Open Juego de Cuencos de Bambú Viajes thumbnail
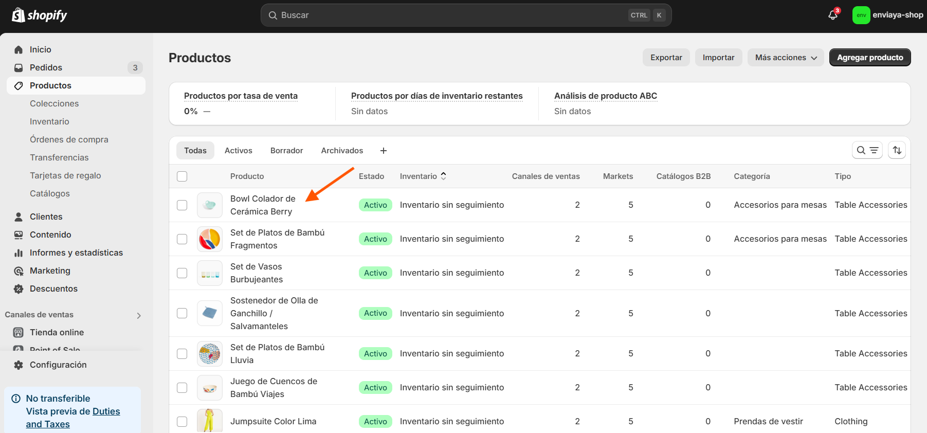This screenshot has height=433, width=927. point(210,388)
